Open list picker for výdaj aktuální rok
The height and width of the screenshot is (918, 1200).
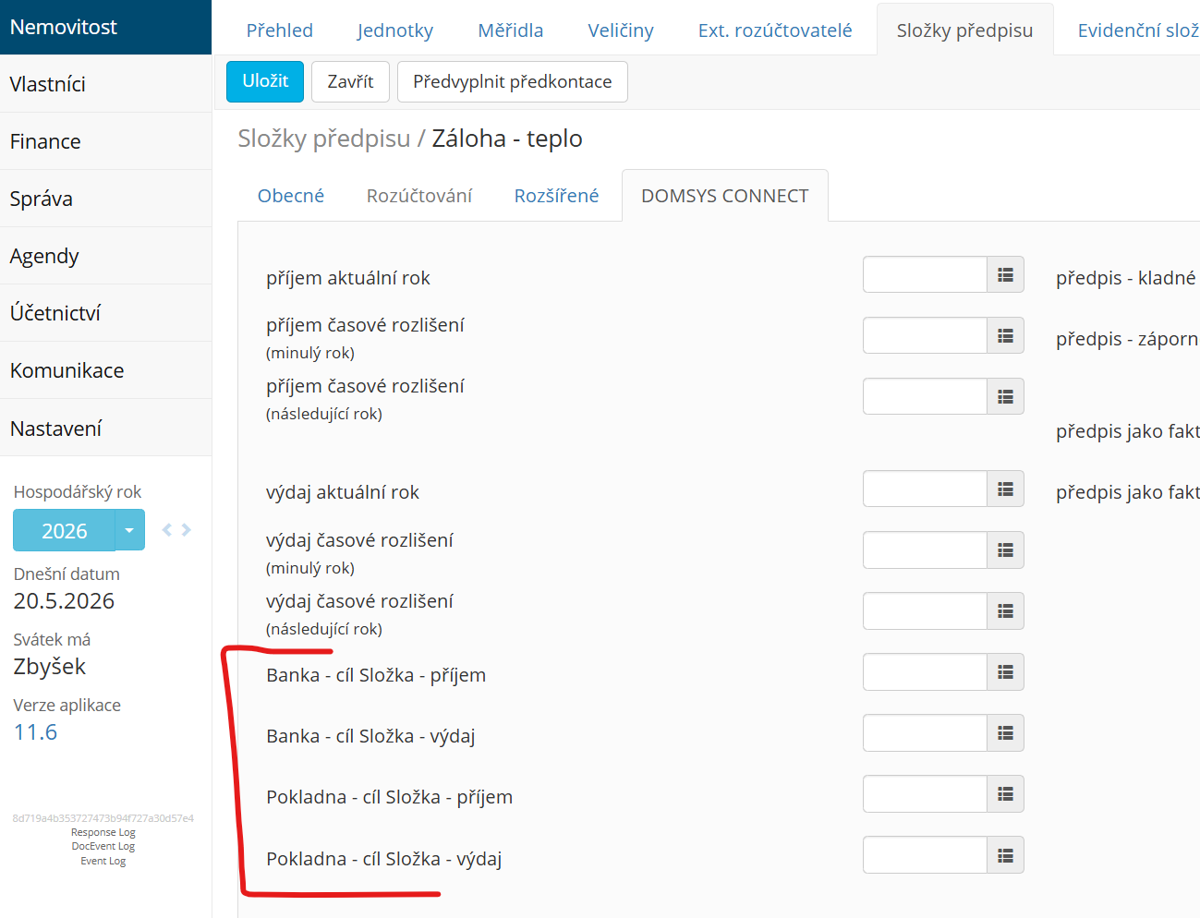point(1005,489)
